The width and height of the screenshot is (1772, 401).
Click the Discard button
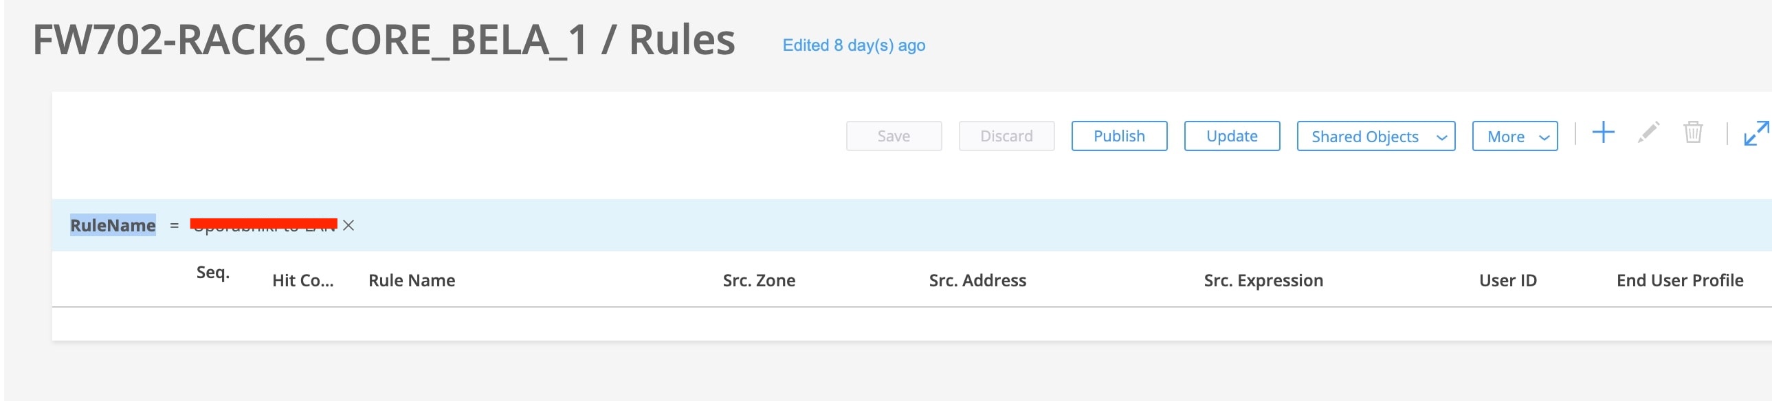(1006, 136)
